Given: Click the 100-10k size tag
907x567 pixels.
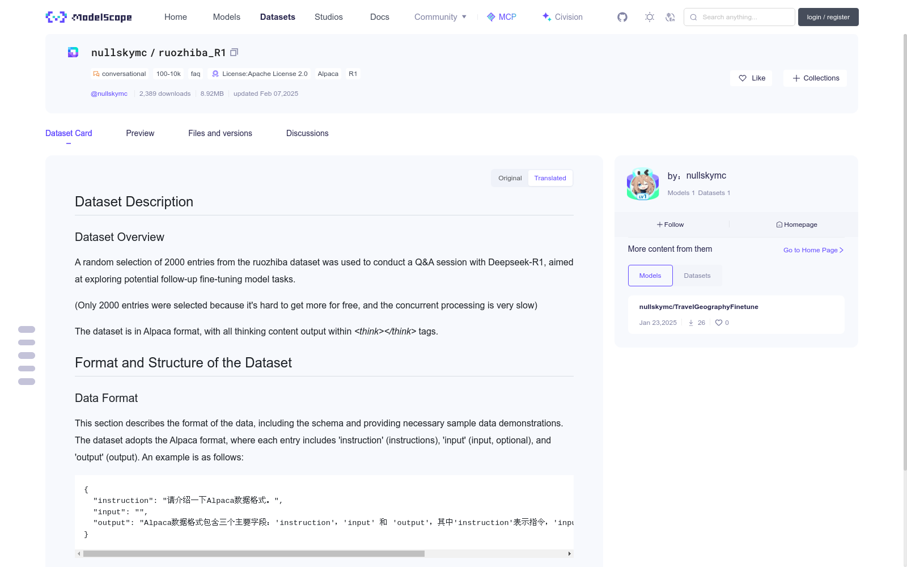Looking at the screenshot, I should click(x=168, y=74).
